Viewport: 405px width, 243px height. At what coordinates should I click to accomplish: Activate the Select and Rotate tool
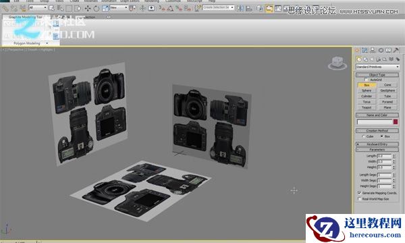pyautogui.click(x=96, y=8)
